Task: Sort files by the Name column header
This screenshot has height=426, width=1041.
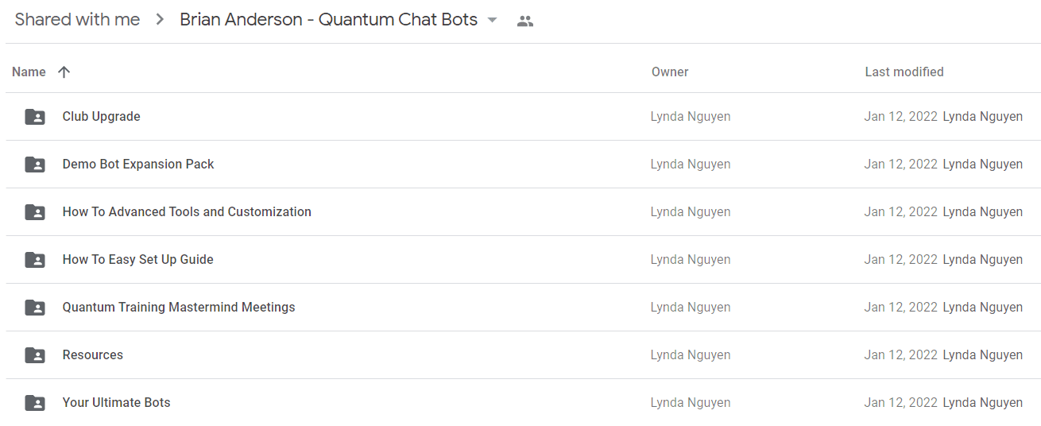Action: tap(29, 72)
